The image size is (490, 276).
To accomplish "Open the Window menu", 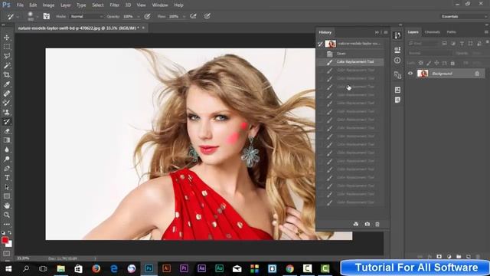I will click(x=160, y=5).
